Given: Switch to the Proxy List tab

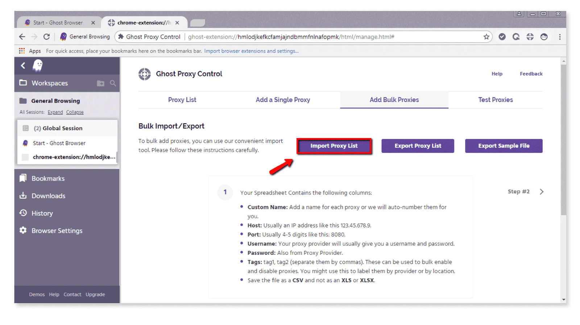Looking at the screenshot, I should (182, 100).
